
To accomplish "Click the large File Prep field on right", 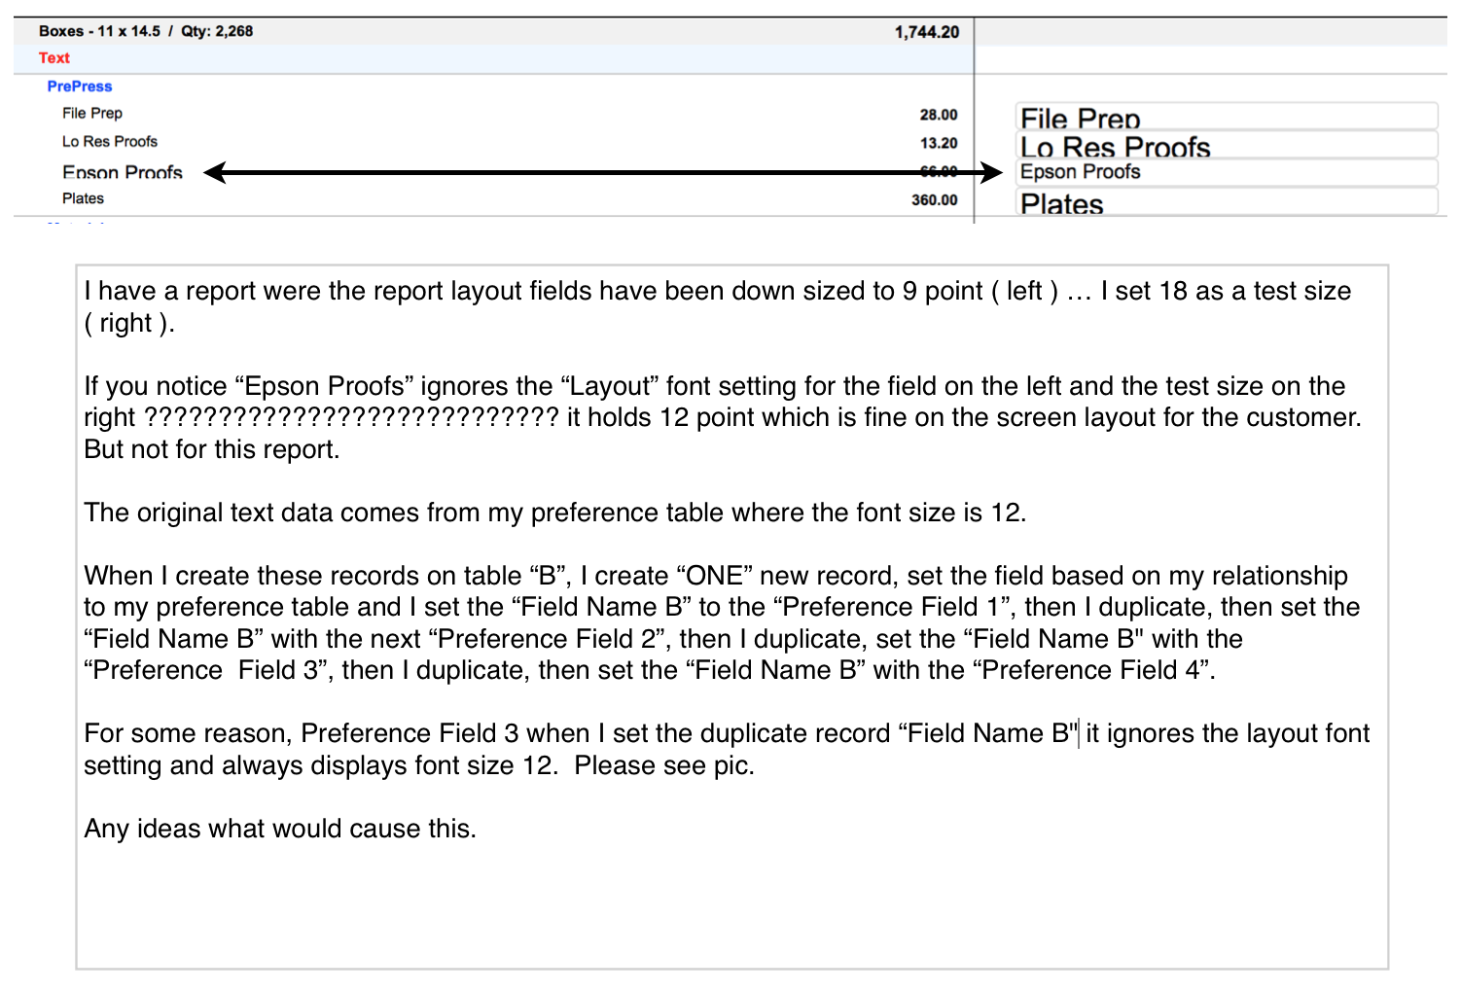I will [x=1226, y=117].
